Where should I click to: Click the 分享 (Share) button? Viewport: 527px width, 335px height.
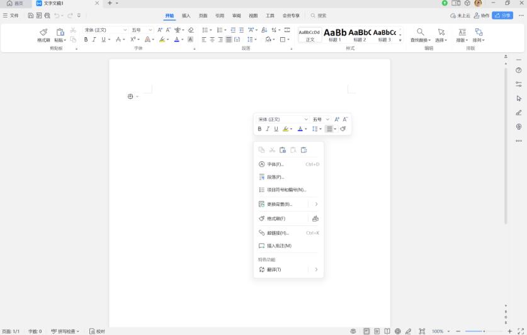(x=502, y=16)
